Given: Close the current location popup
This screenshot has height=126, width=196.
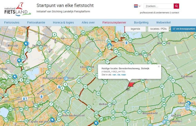Looking at the screenshot, I should [159, 66].
